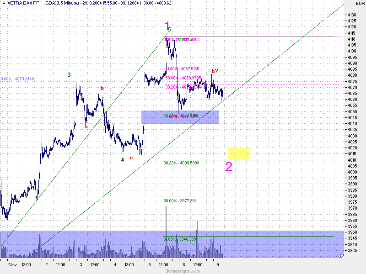
Task: Click the 38.20% - 4009.5989 Fibonacci label
Action: tap(181, 163)
